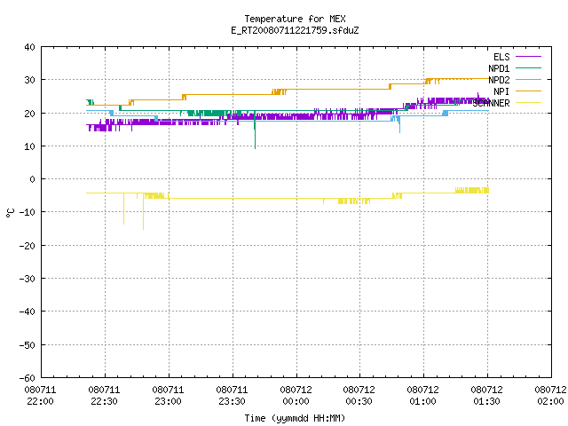Click the green NPD1 legend line sample
568x426 pixels.
(528, 67)
